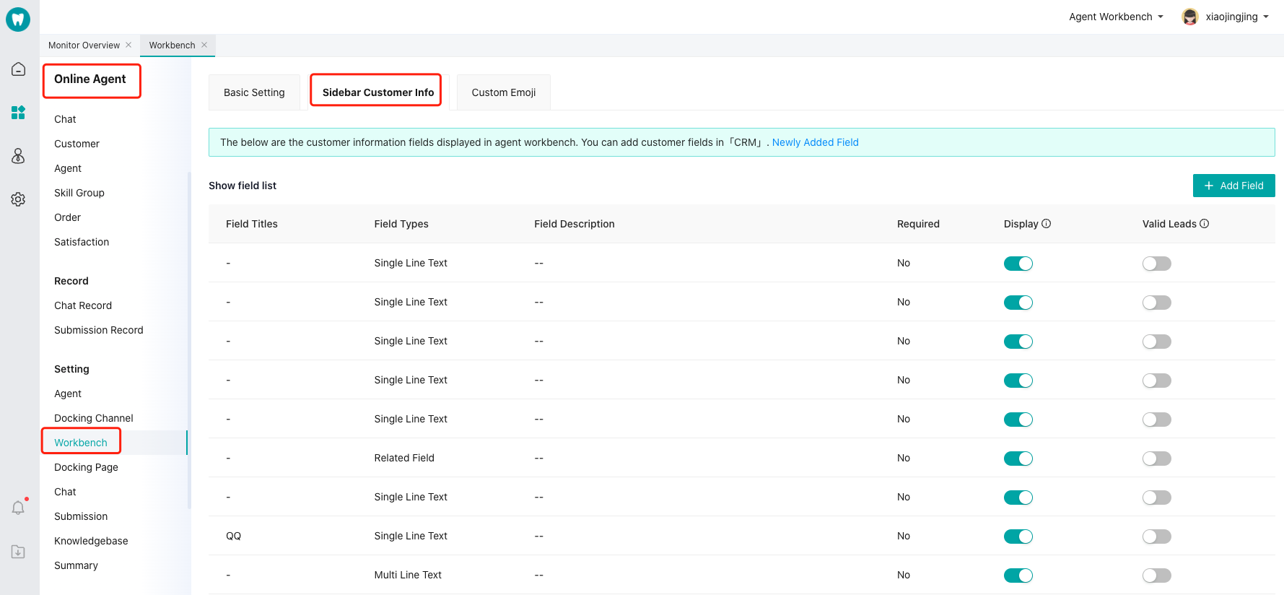Open Summary under Setting
This screenshot has width=1284, height=595.
(x=76, y=565)
